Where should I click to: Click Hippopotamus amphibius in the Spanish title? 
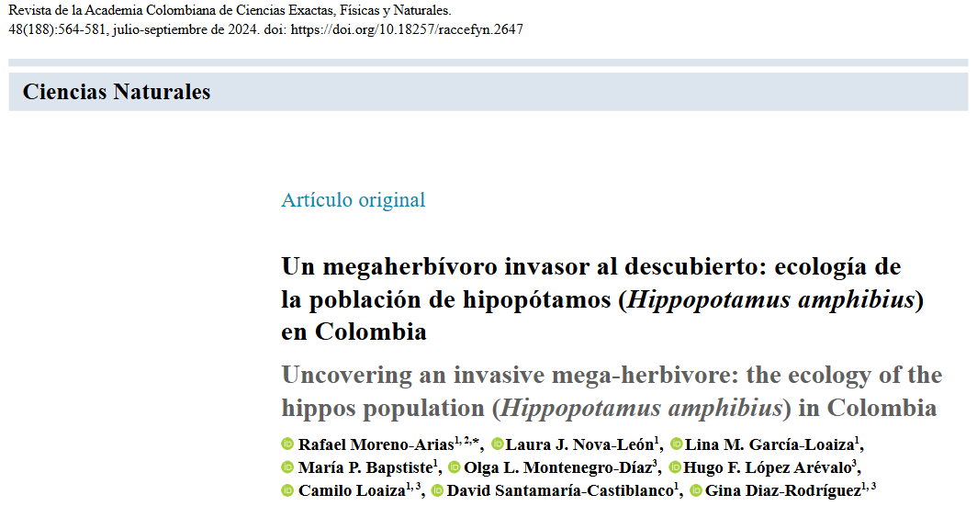[770, 299]
